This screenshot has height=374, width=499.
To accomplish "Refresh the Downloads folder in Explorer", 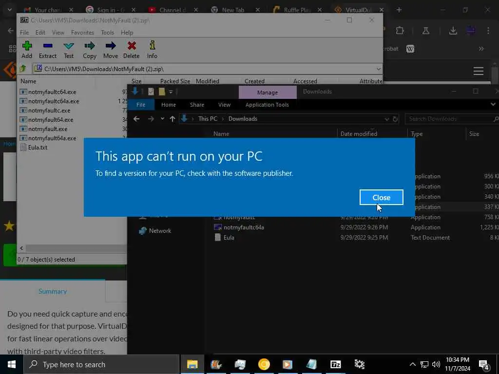I will coord(395,119).
